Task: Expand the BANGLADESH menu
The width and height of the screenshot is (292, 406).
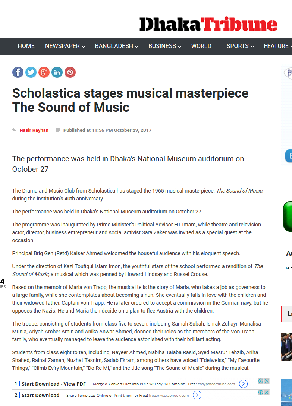Action: (x=116, y=46)
